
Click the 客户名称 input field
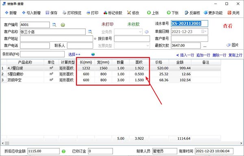[x=53, y=32]
